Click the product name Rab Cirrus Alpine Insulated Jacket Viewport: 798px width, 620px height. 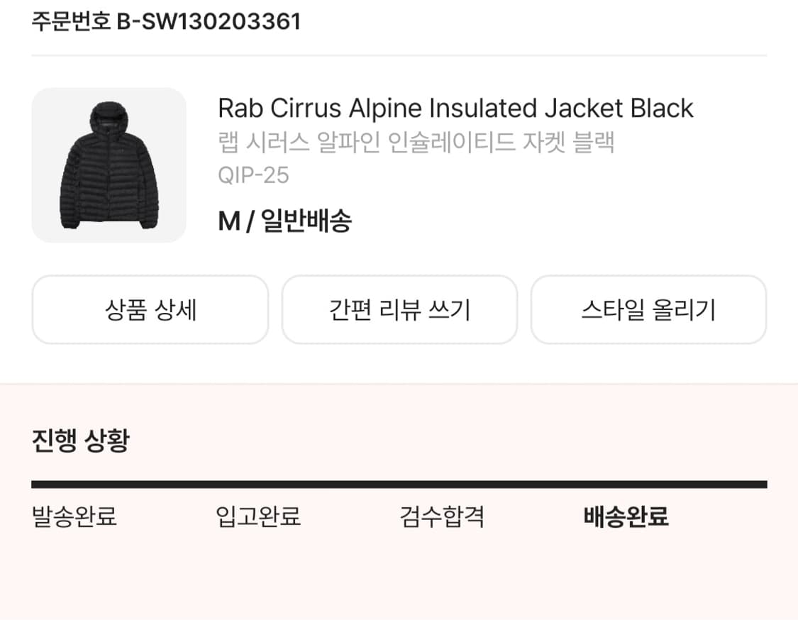point(455,108)
